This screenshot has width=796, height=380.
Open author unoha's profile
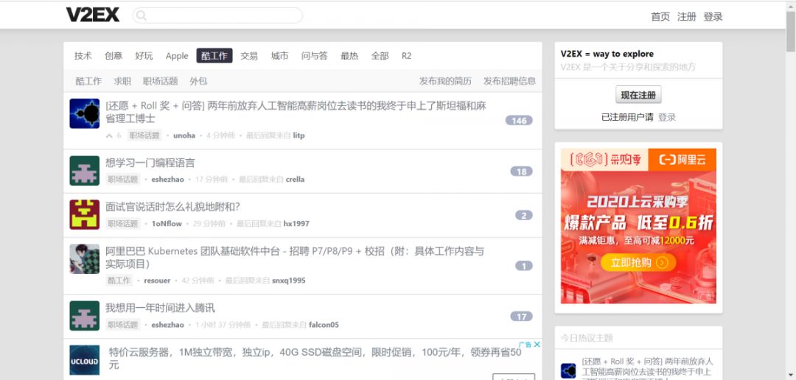click(x=184, y=136)
